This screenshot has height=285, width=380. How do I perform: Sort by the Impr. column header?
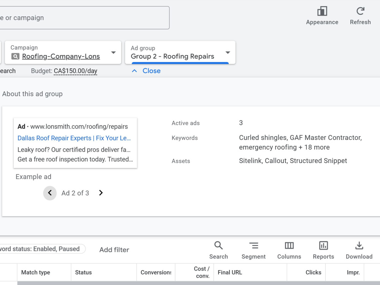click(x=353, y=272)
